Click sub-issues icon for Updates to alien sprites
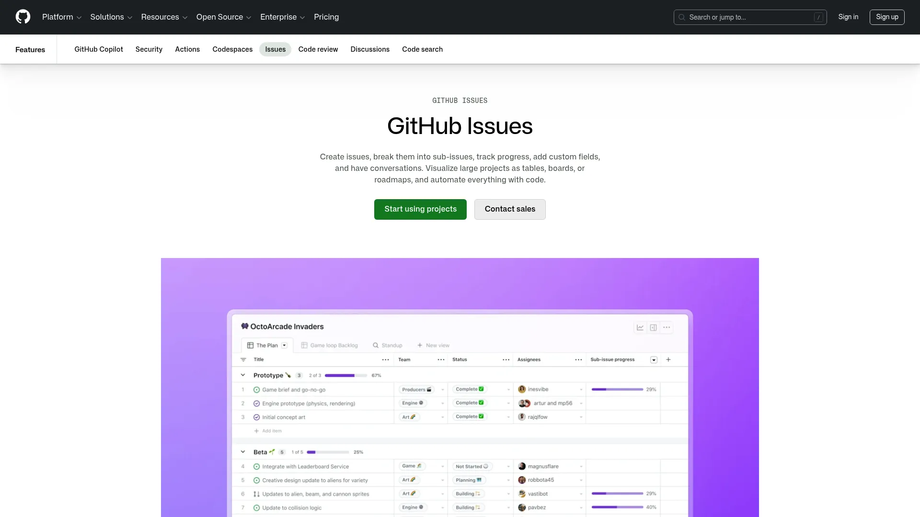 pos(256,494)
